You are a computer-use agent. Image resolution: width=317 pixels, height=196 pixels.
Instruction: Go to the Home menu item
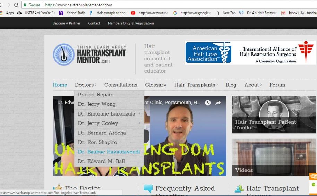(60, 85)
